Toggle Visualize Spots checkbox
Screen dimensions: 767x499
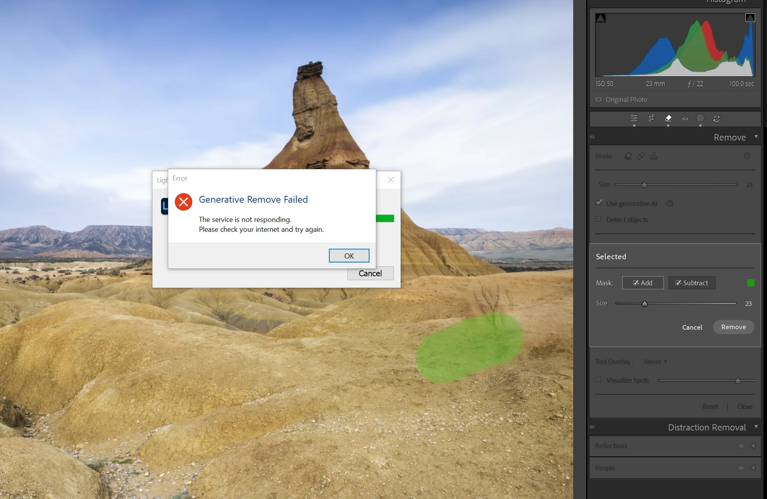598,380
